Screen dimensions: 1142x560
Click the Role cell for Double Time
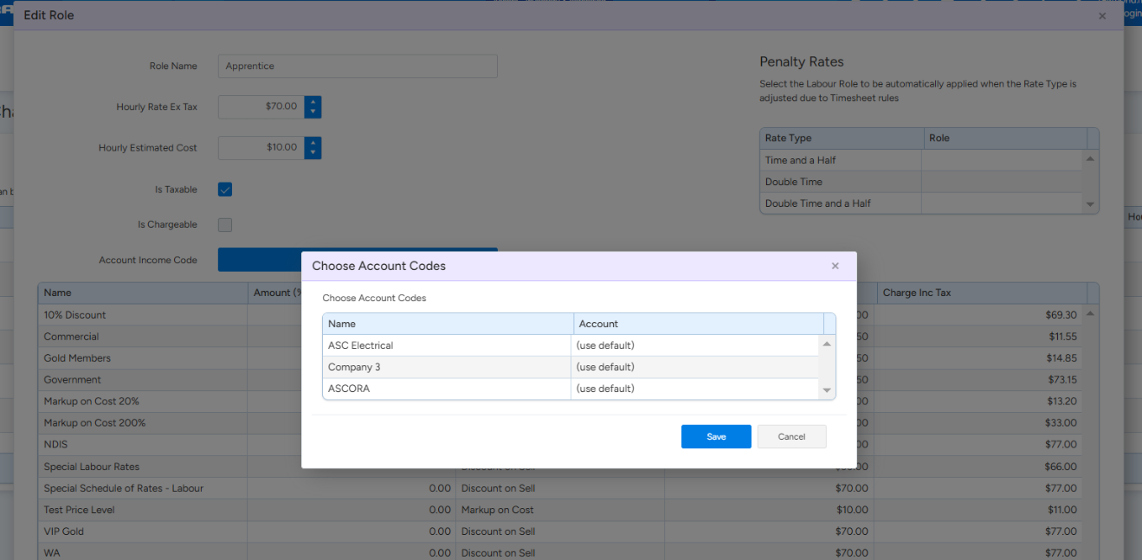(1002, 182)
